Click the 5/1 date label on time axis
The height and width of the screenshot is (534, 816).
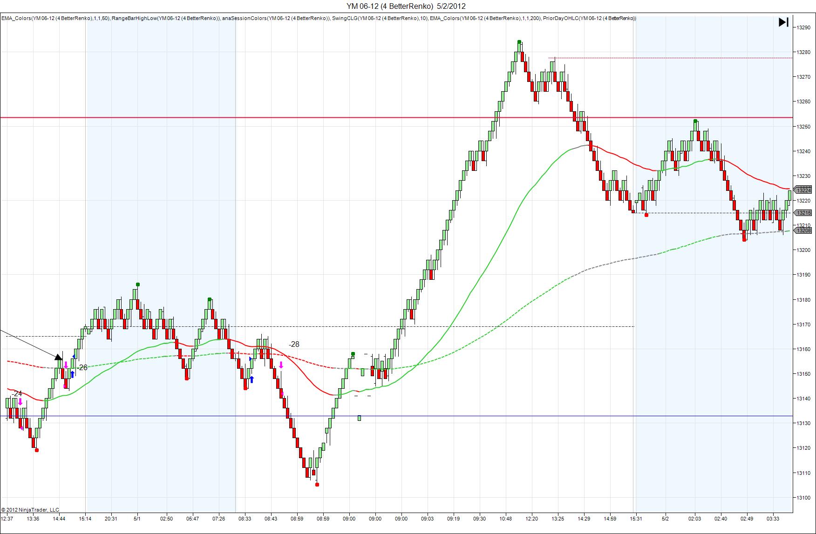pyautogui.click(x=137, y=519)
